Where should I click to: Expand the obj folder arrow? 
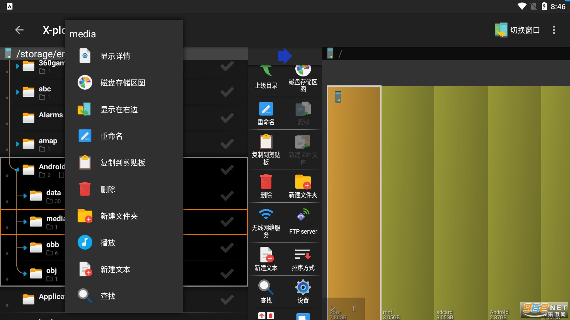coord(24,274)
